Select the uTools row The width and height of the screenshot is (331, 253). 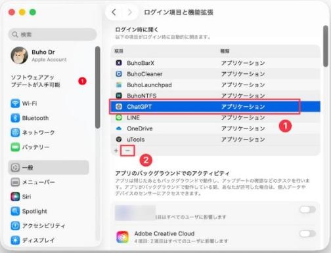pos(215,140)
